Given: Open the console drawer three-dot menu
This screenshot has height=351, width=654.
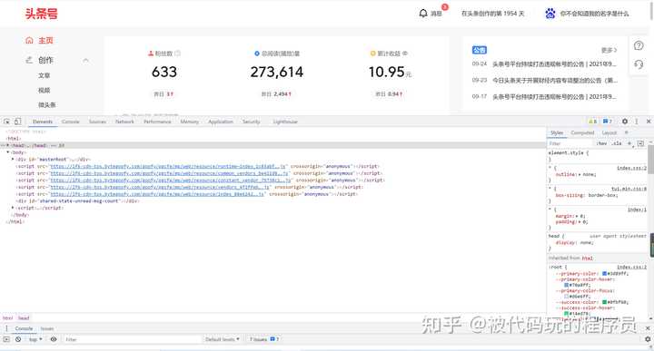Looking at the screenshot, I should point(6,328).
